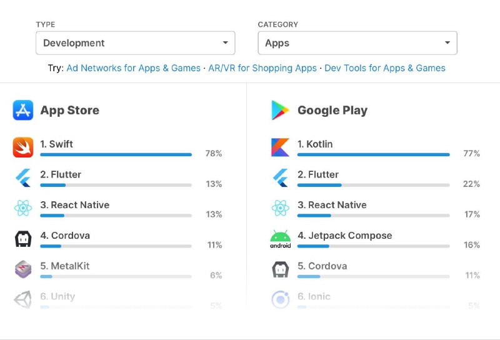Click the Jetpack Compose entry label
This screenshot has width=500, height=340.
click(x=345, y=236)
